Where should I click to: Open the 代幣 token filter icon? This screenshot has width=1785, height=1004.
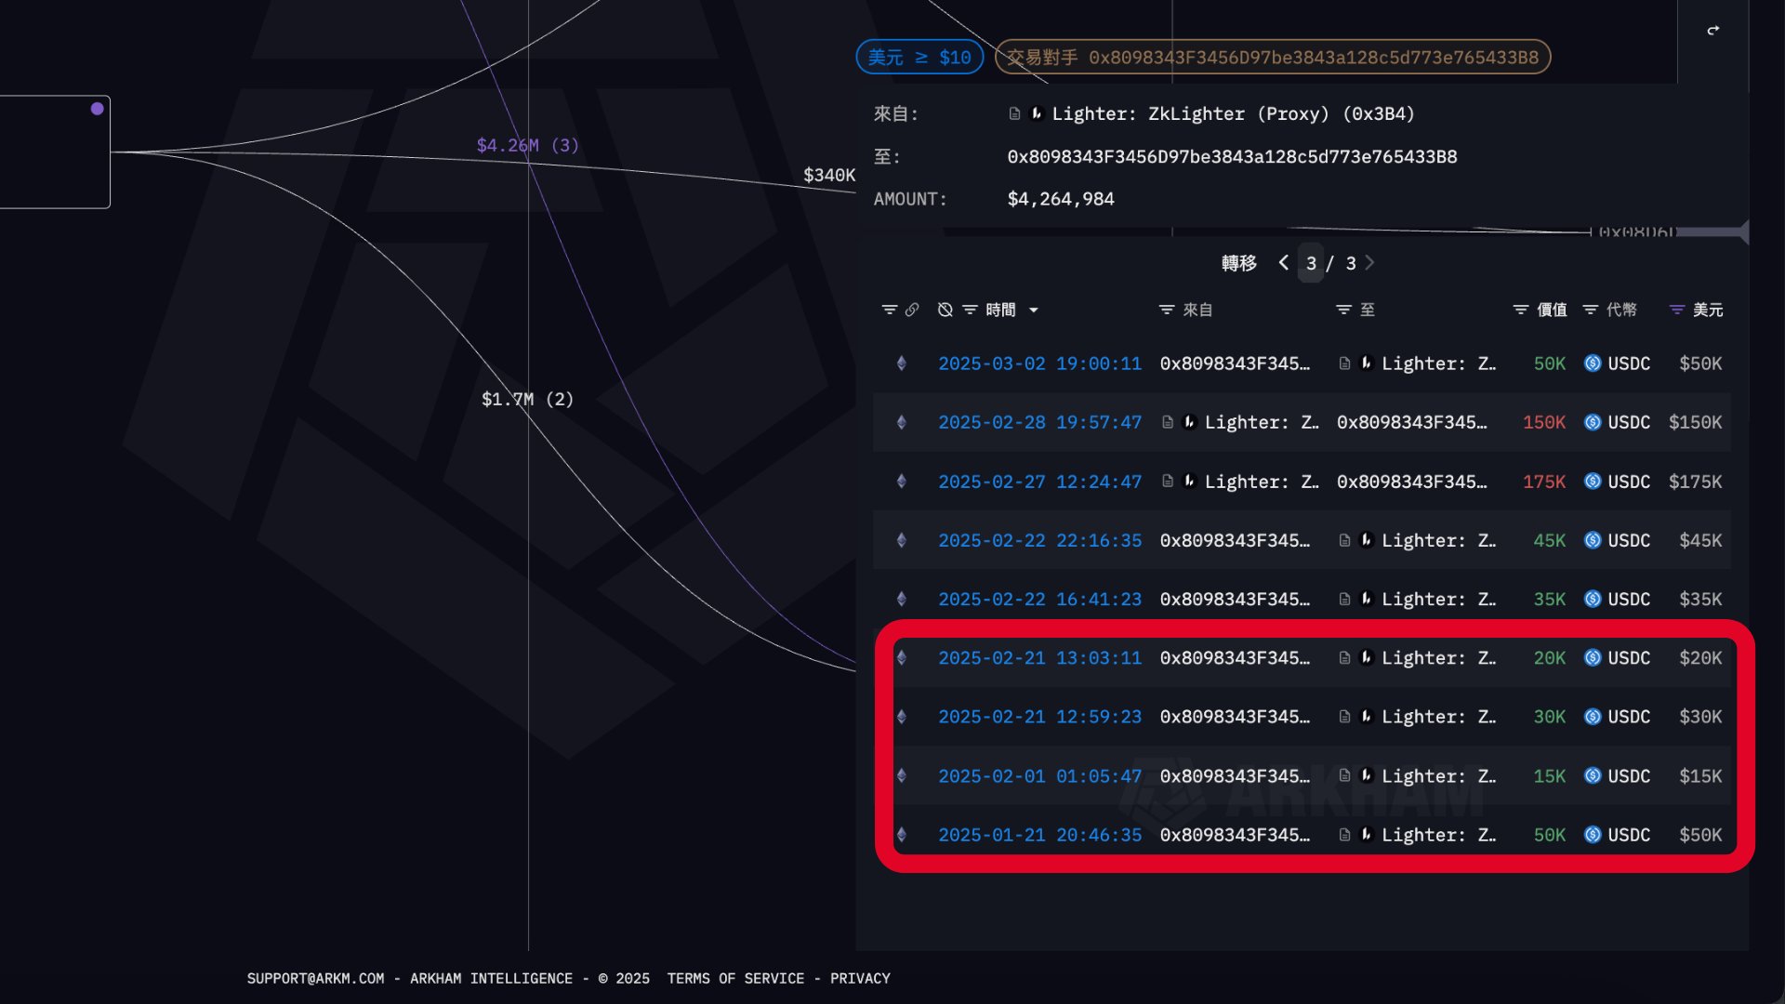1590,310
